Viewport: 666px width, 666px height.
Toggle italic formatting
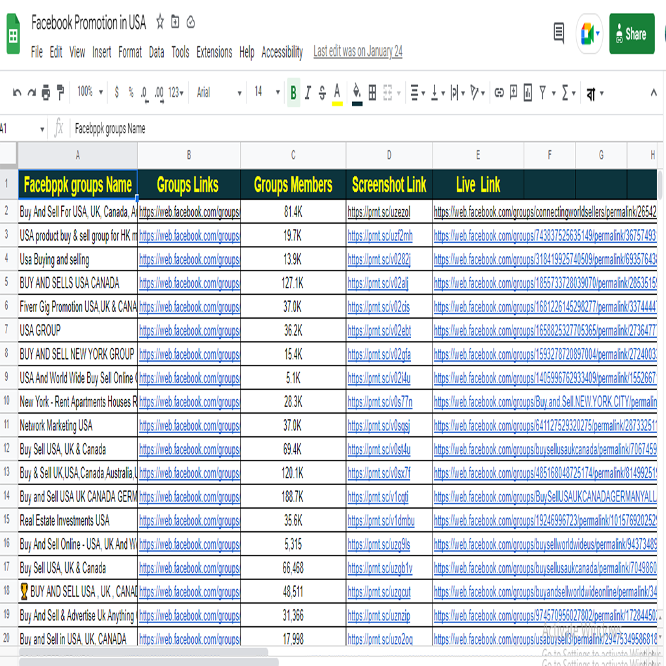tap(308, 92)
